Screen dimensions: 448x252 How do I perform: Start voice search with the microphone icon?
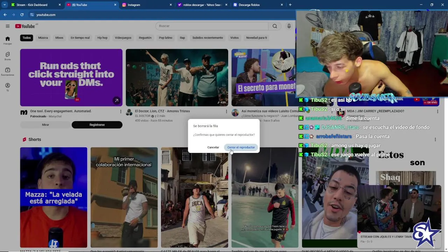pos(289,26)
